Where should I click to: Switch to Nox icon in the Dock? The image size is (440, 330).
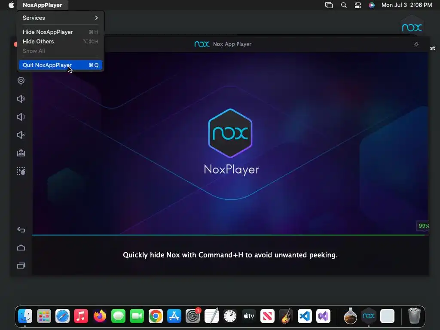(369, 316)
